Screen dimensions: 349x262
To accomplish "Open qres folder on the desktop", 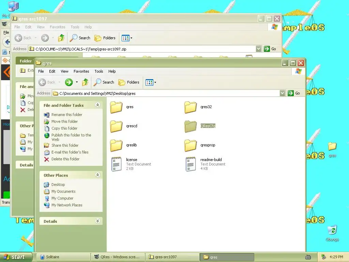I will click(332, 149).
